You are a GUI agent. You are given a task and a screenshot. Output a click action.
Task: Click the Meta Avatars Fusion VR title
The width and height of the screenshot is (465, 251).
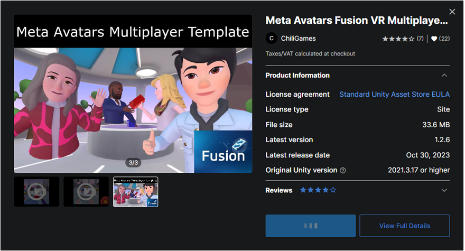point(357,21)
